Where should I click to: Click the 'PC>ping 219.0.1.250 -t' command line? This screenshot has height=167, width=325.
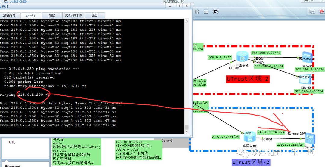click(25, 94)
